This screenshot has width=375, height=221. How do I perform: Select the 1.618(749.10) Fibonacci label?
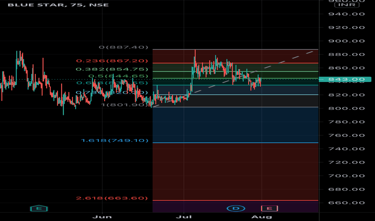click(115, 141)
